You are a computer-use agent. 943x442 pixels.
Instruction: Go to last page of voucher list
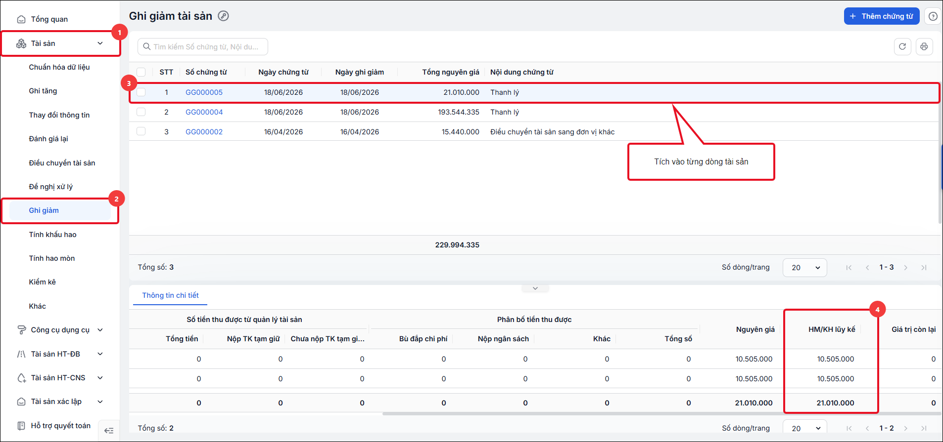pos(924,268)
